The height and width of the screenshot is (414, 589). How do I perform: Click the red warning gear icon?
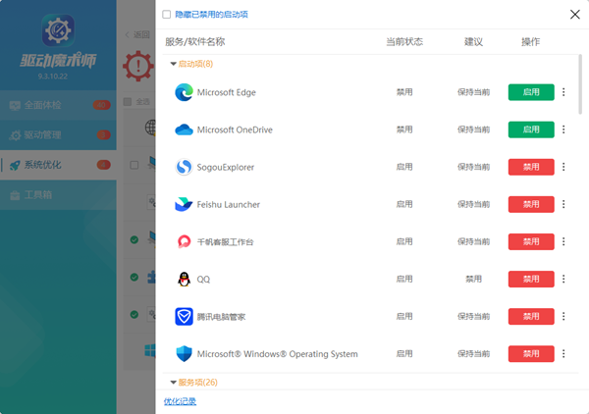click(138, 66)
